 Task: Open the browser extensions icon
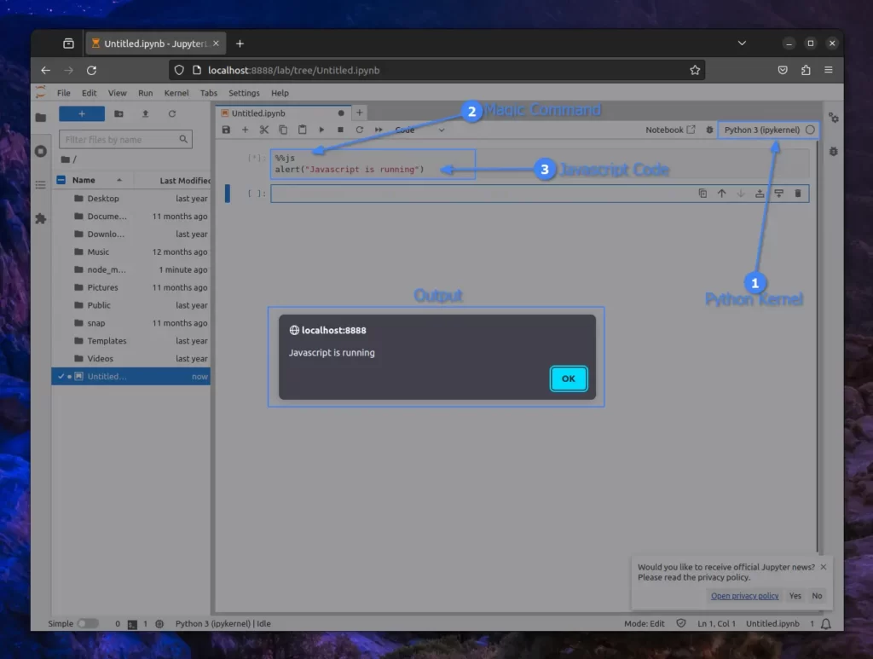pos(806,70)
